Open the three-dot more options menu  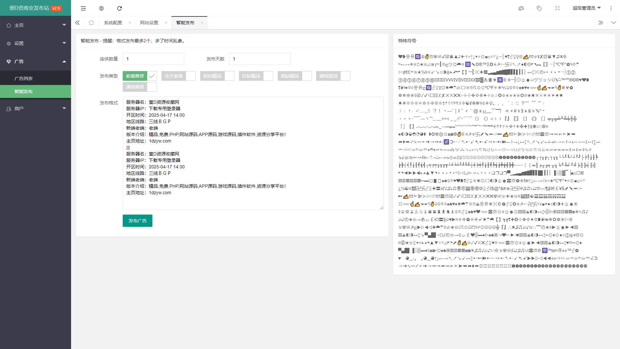click(611, 8)
